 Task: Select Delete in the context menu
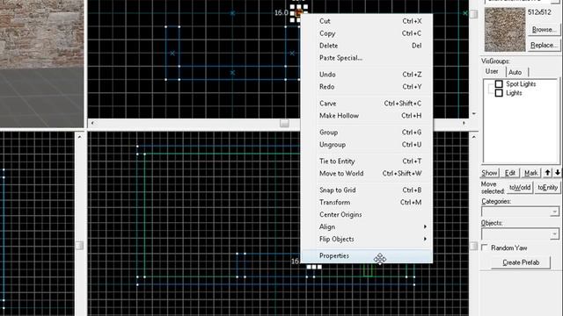(367, 46)
